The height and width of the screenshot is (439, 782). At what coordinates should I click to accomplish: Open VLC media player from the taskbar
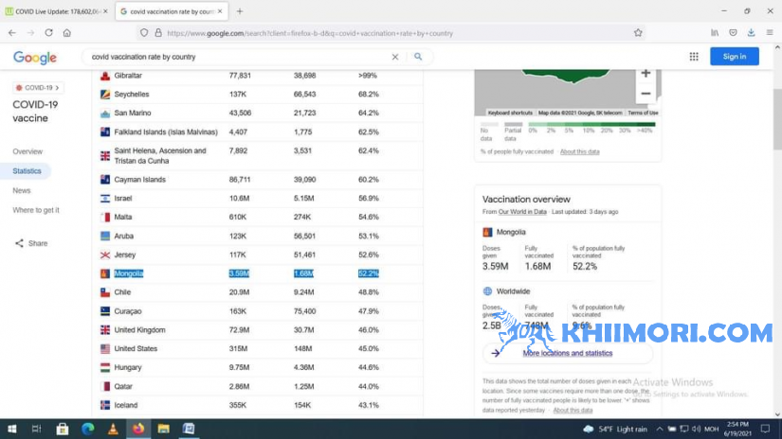pyautogui.click(x=113, y=429)
